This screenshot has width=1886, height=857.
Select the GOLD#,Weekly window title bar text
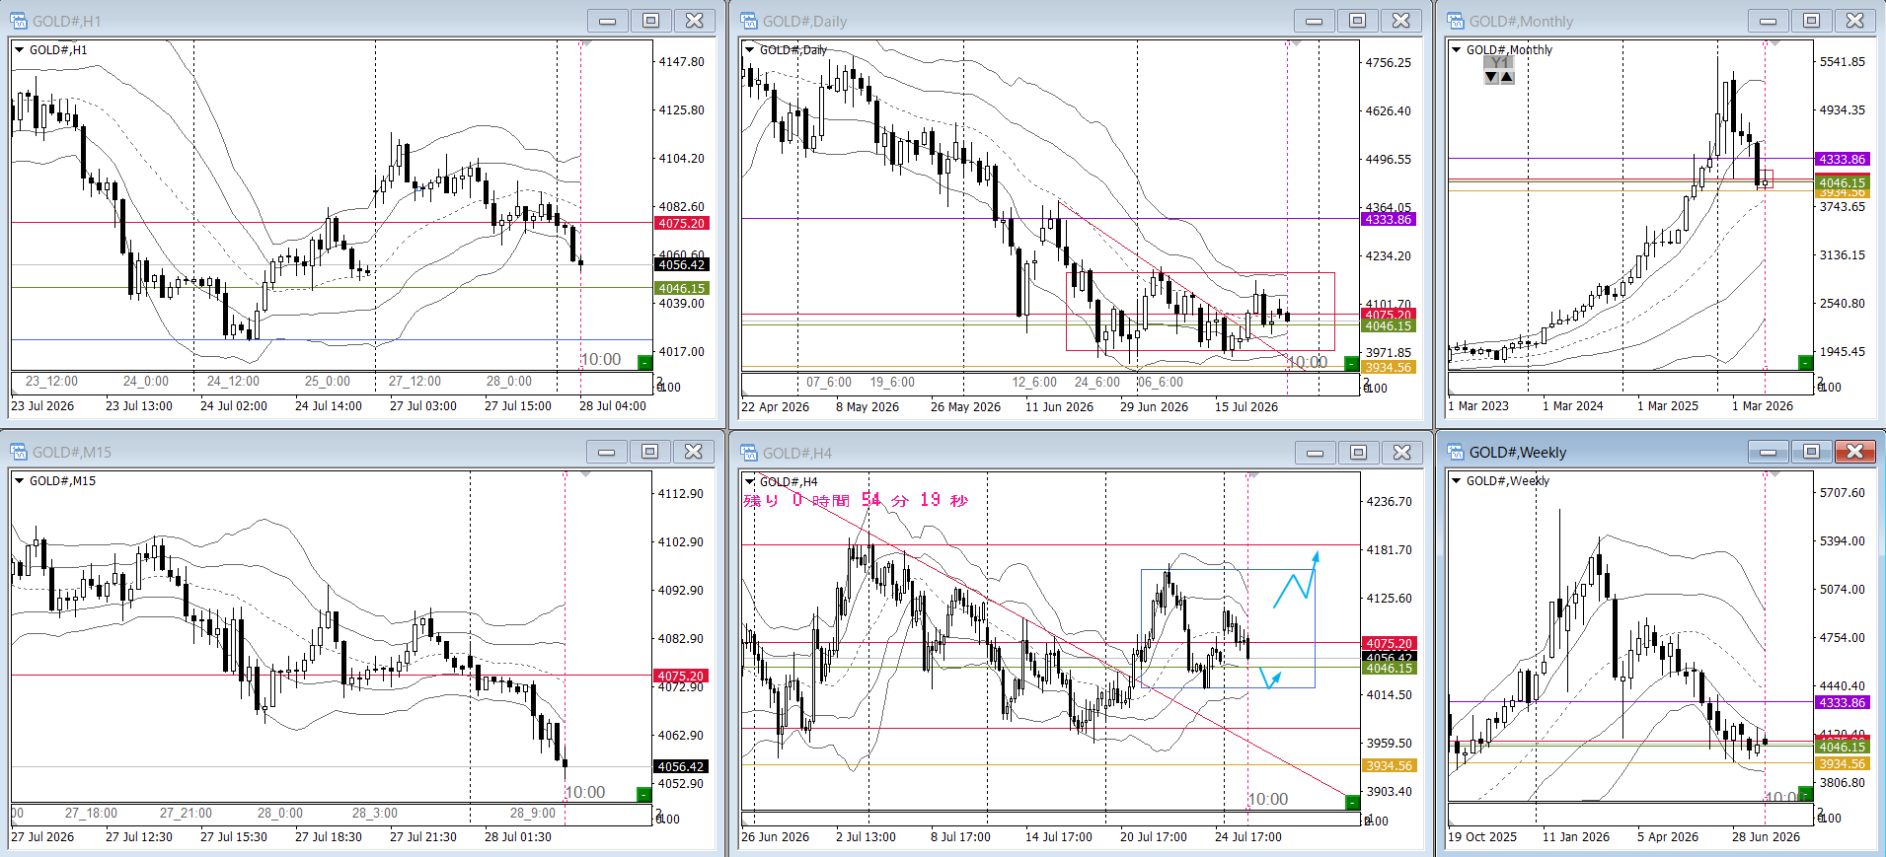click(x=1517, y=453)
